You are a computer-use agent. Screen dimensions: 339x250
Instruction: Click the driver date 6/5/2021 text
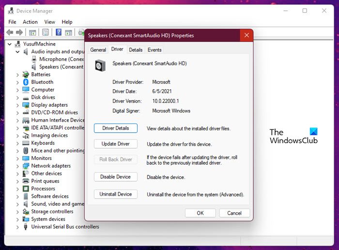point(162,91)
